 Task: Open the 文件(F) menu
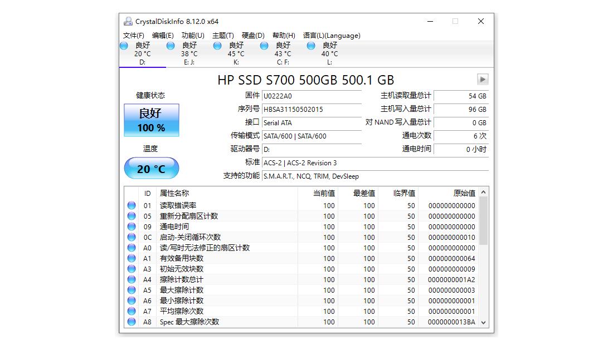[133, 35]
